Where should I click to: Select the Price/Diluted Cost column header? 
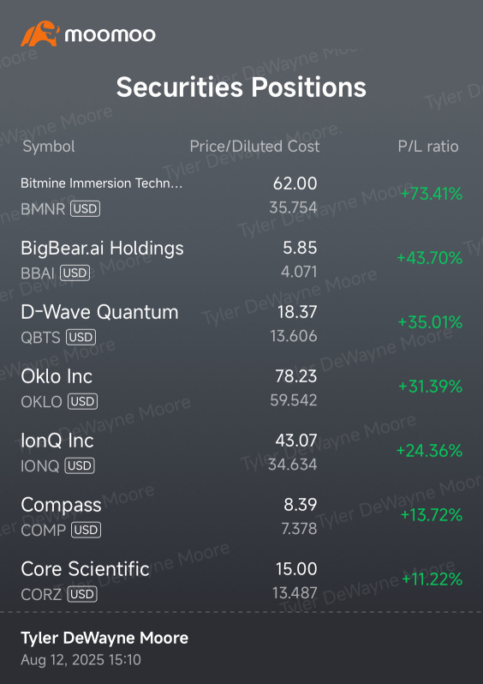[254, 147]
